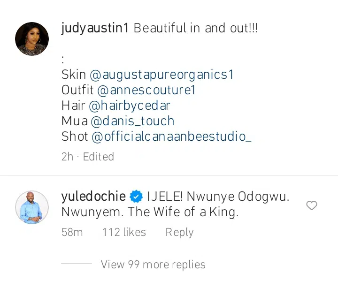Select the caption text Beautiful in and out
Viewport: 338px width, 281px height.
pos(195,28)
